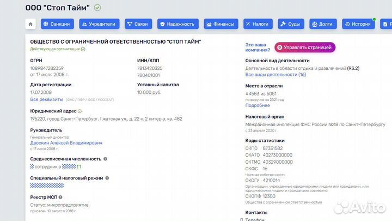The height and width of the screenshot is (221, 392).
Task: Open the Налоги tab
Action: 258,24
